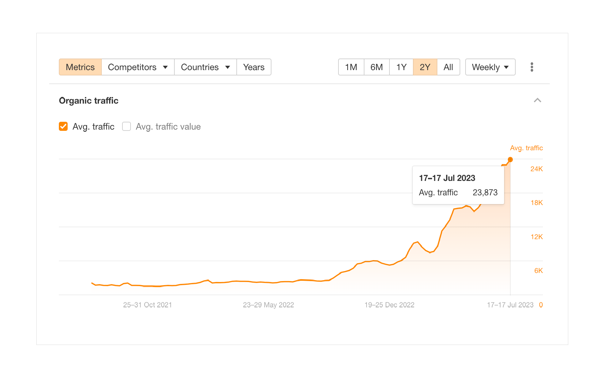Click the 23–29 May 2022 axis label
The width and height of the screenshot is (608, 380).
click(x=268, y=305)
